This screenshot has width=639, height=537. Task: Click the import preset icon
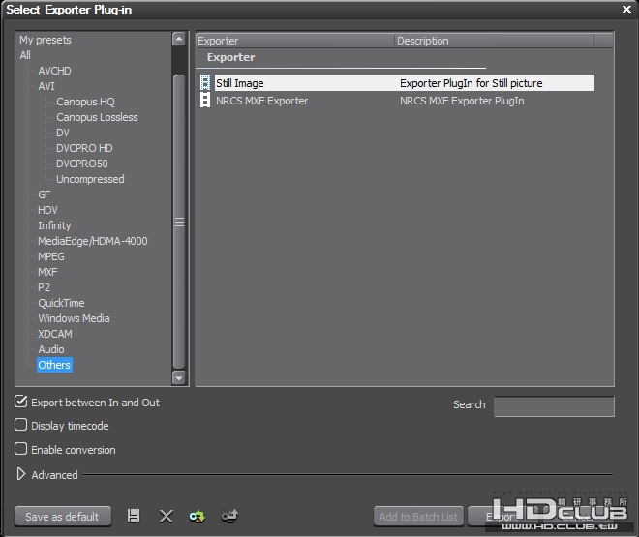(x=198, y=517)
